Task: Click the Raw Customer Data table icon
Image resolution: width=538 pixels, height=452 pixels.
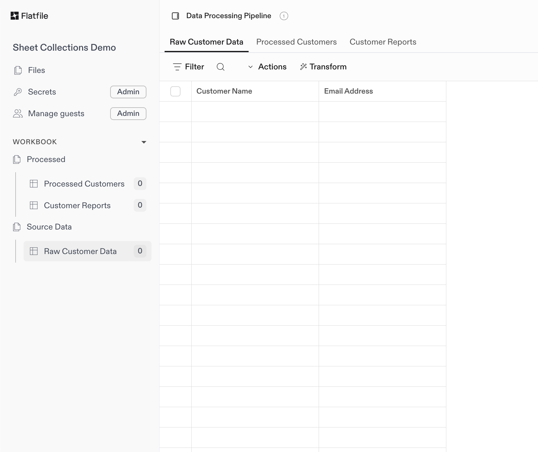Action: click(34, 251)
